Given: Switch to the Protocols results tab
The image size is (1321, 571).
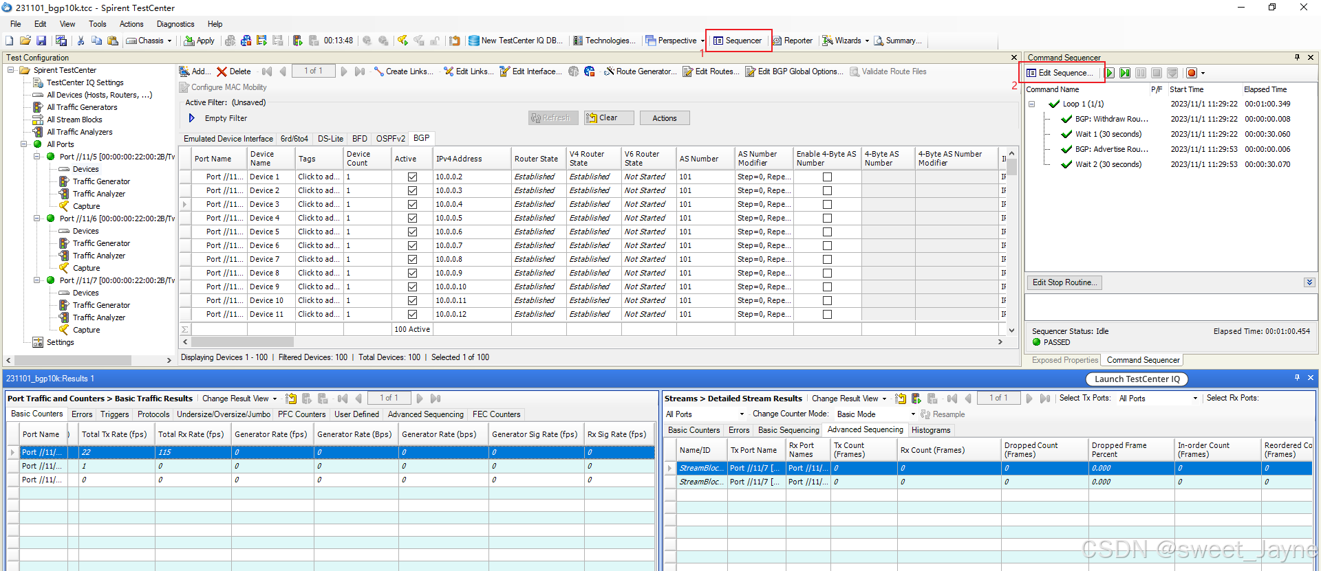Looking at the screenshot, I should point(153,414).
